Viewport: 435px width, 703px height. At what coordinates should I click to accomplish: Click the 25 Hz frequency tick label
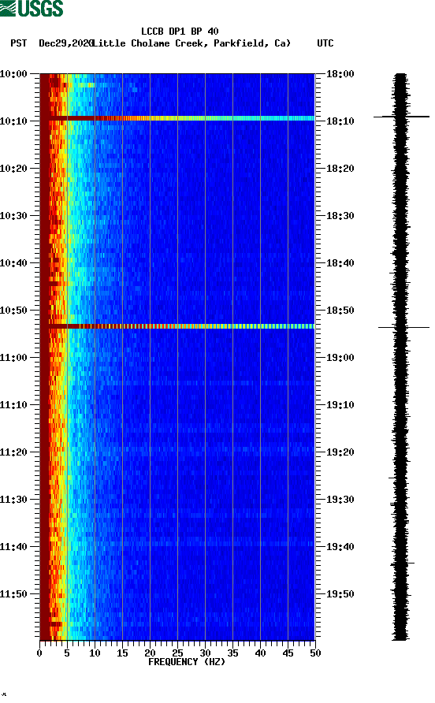tap(177, 653)
